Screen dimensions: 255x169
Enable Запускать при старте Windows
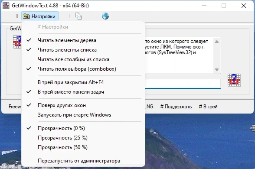[83, 115]
